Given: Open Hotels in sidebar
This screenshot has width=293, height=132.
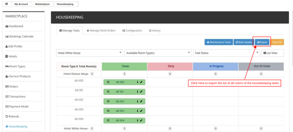Looking at the screenshot, I should tap(11, 56).
